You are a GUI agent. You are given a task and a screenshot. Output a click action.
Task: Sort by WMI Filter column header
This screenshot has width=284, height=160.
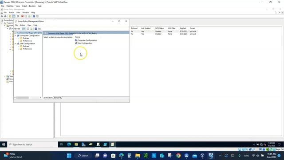[172, 28]
